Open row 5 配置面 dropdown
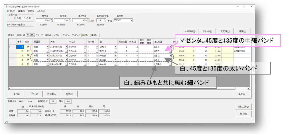Viewport: 286px width, 134px height. click(x=48, y=64)
